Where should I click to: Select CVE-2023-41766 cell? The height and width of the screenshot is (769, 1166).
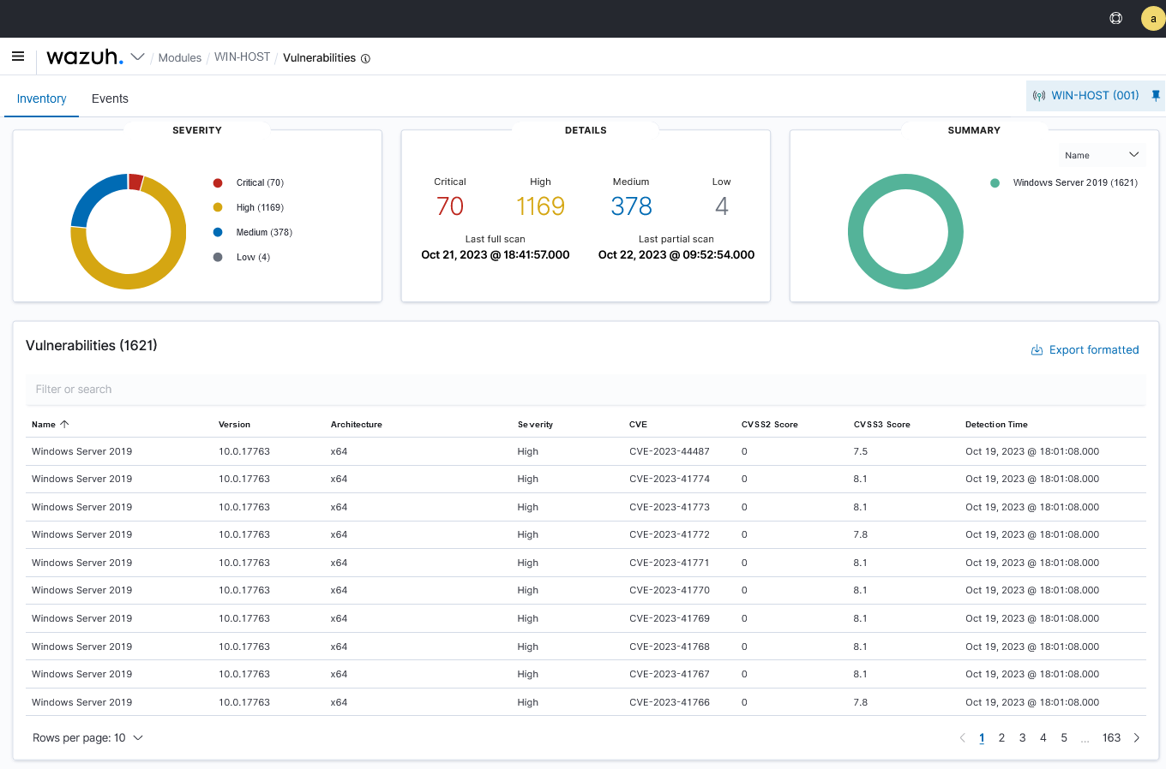pos(670,702)
